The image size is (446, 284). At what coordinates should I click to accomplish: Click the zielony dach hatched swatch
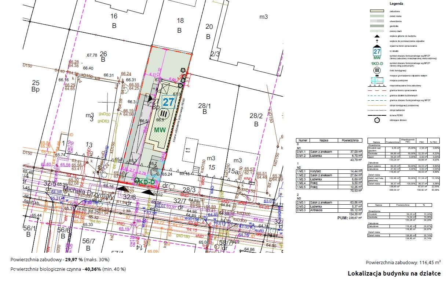click(x=377, y=31)
